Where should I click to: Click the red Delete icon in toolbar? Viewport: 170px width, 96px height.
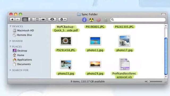[99, 20]
